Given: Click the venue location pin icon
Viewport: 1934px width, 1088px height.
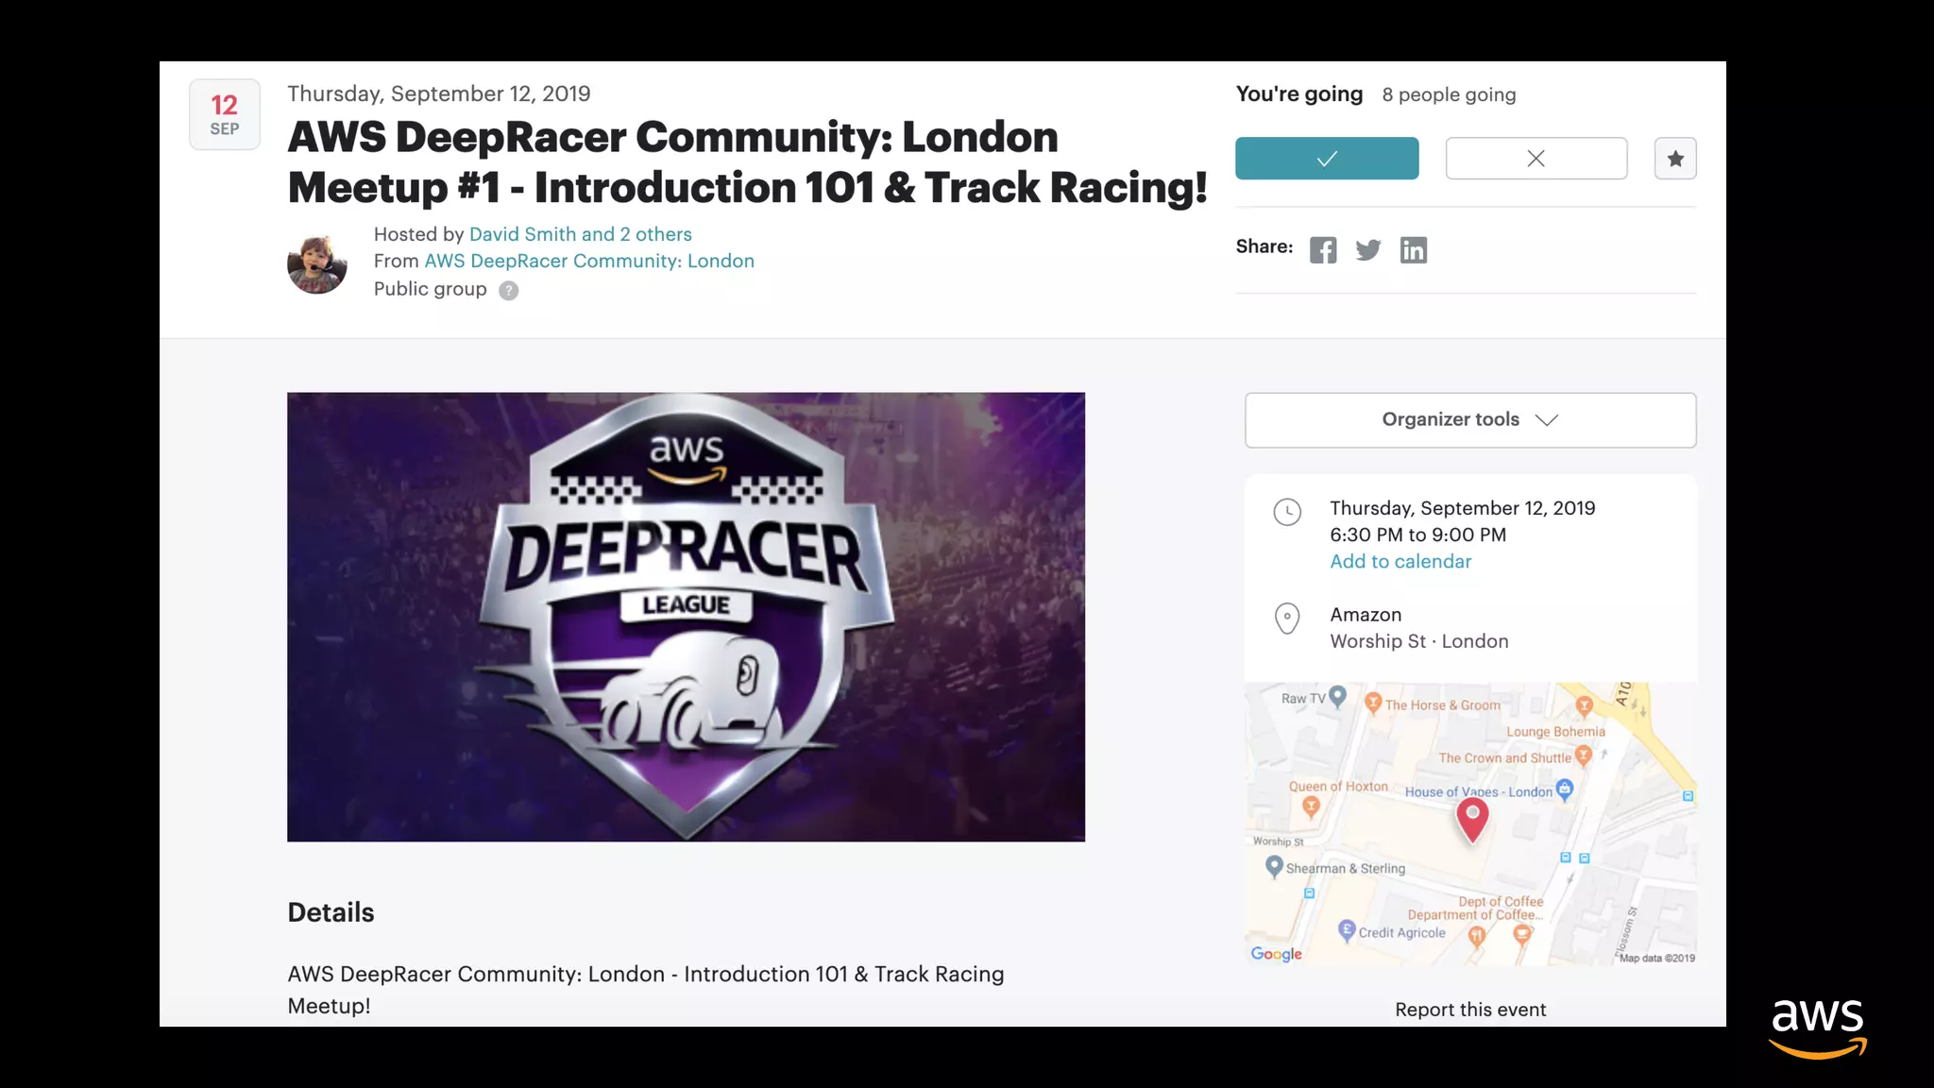Looking at the screenshot, I should 1286,619.
